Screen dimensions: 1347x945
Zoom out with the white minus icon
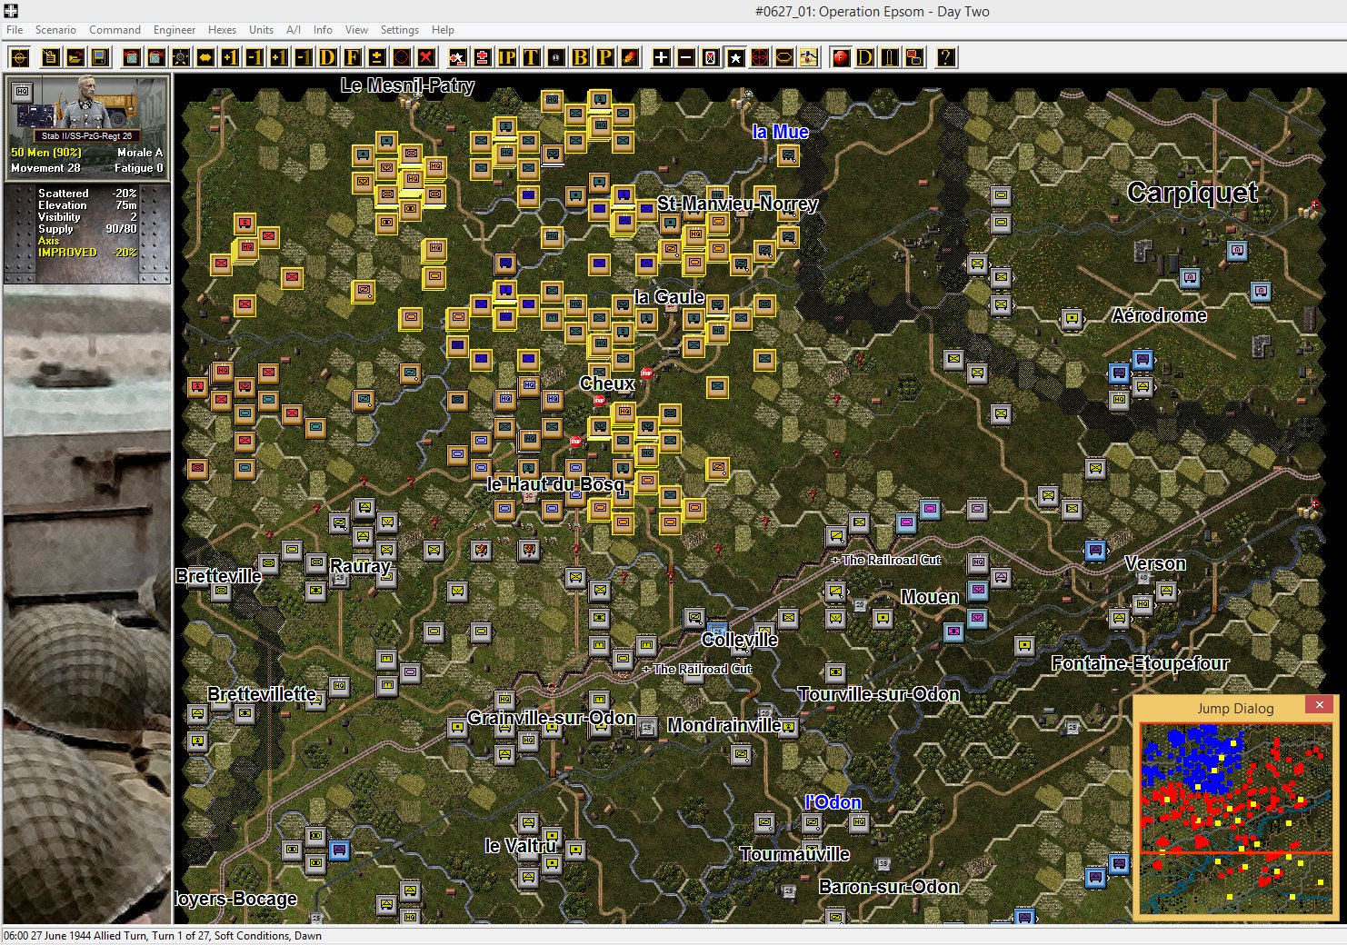(x=685, y=57)
